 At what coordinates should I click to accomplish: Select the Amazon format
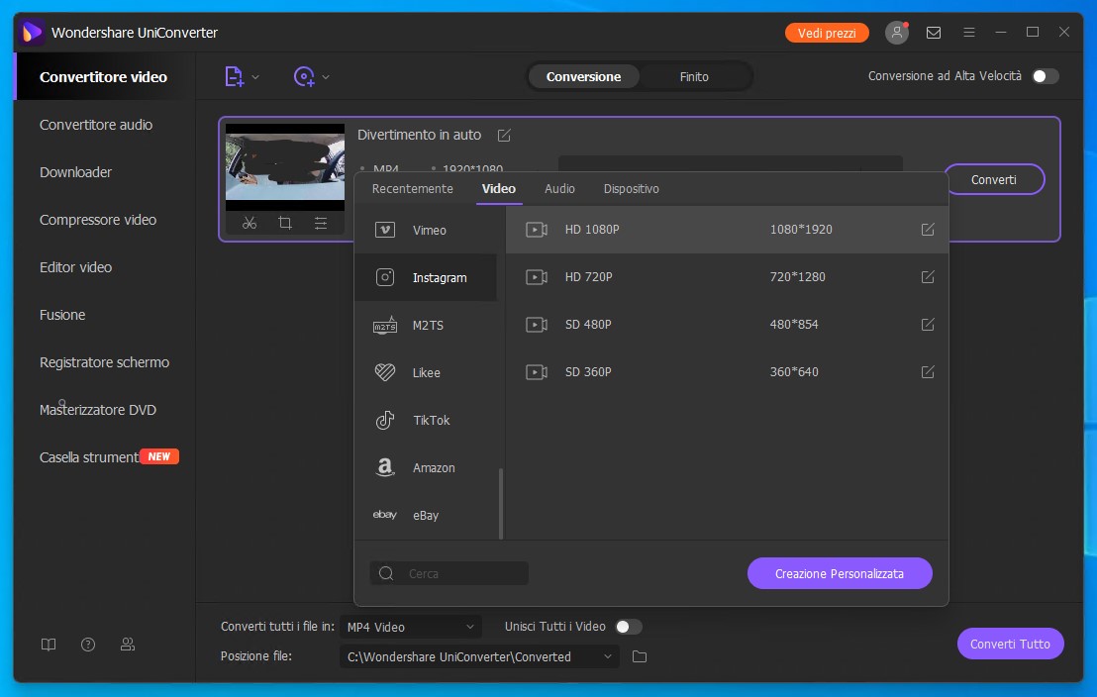[426, 468]
